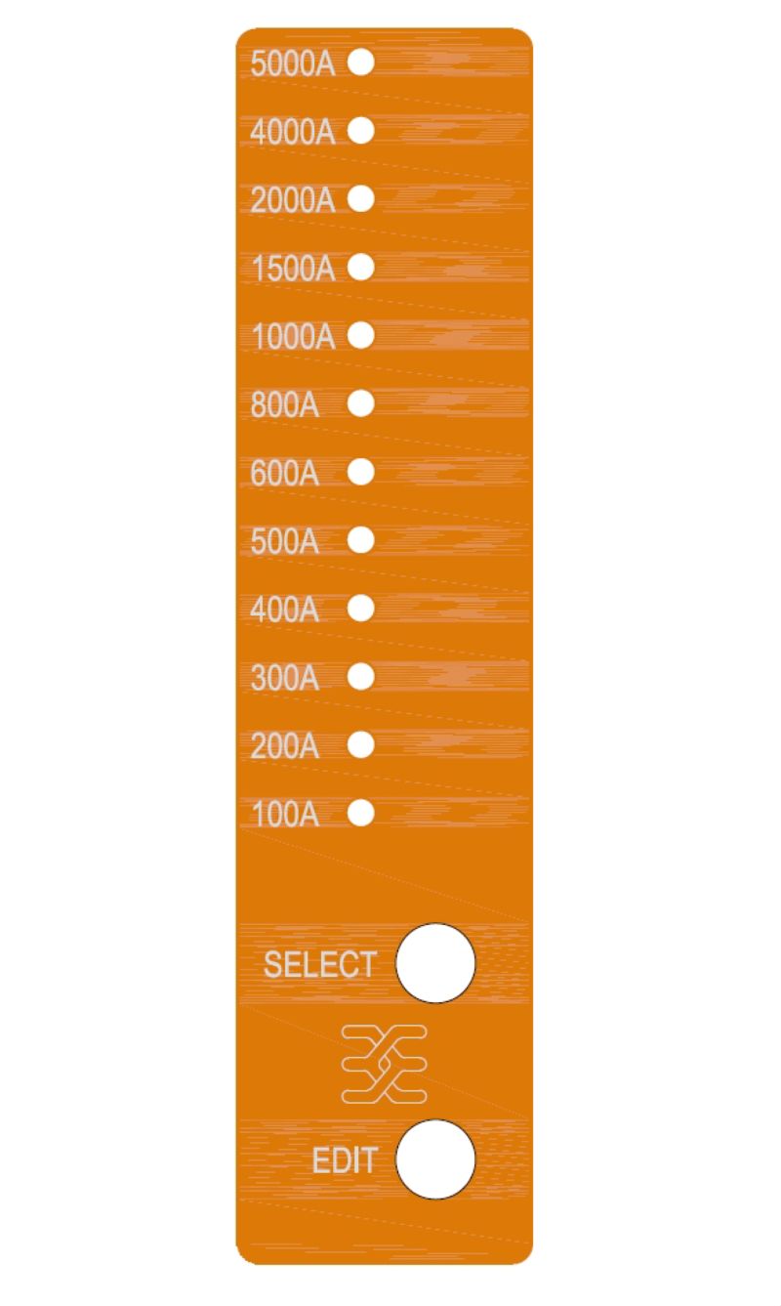
Task: Click the 1000A text label
Action: point(292,338)
